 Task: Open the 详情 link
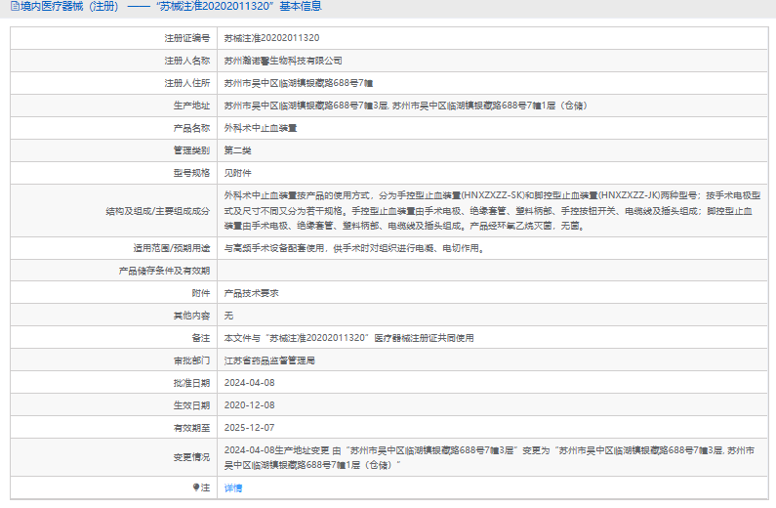click(x=233, y=488)
